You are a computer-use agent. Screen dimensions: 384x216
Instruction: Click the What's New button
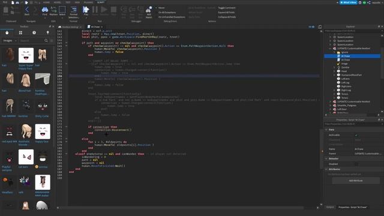point(349,2)
